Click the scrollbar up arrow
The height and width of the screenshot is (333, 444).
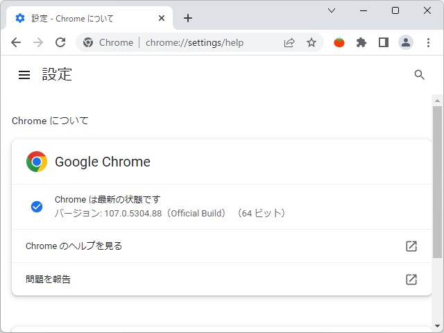[x=437, y=101]
